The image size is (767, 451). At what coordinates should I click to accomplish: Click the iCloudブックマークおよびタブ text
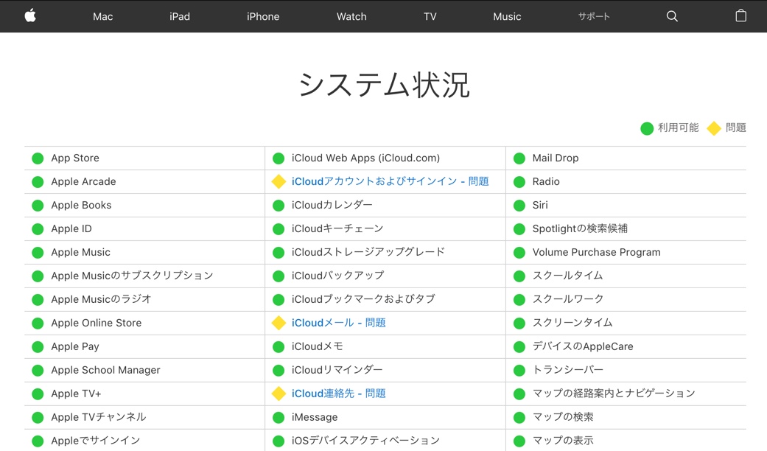pyautogui.click(x=363, y=299)
